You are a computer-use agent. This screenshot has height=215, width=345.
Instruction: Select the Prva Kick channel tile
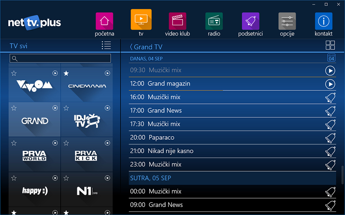pyautogui.click(x=87, y=154)
